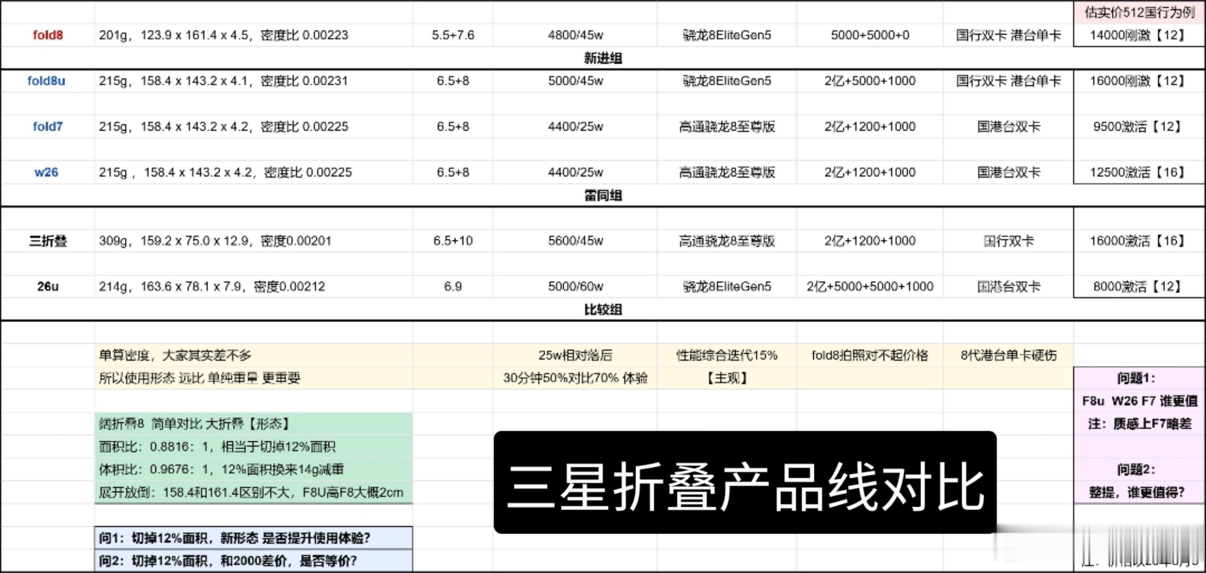Select the 26u row 骁龙8EliteGen5 cell
The image size is (1206, 573).
point(727,286)
